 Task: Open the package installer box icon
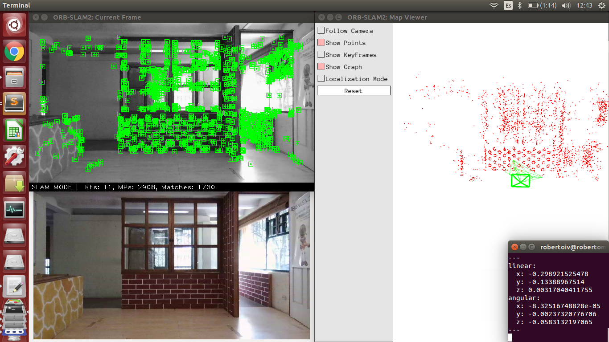pyautogui.click(x=14, y=183)
